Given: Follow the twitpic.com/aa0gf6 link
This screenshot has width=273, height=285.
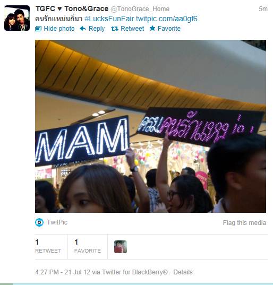Looking at the screenshot, I should (x=167, y=19).
